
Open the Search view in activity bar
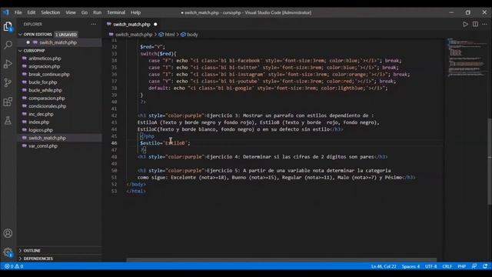click(x=8, y=45)
